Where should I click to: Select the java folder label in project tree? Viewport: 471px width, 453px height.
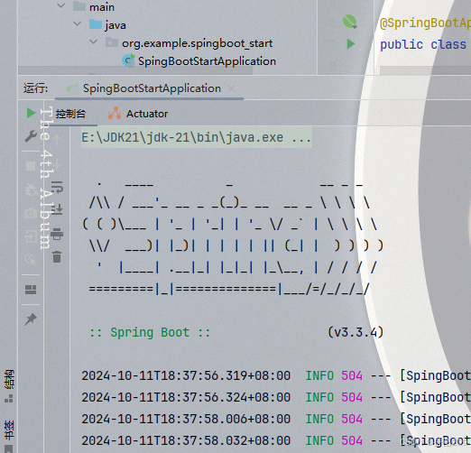click(115, 25)
